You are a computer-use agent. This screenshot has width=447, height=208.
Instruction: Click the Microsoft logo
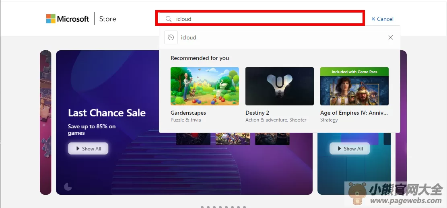pos(68,19)
